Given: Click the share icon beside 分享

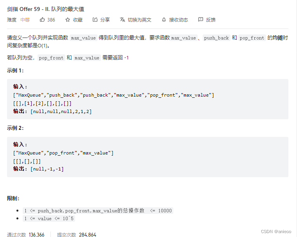Looking at the screenshot, I should coord(95,20).
